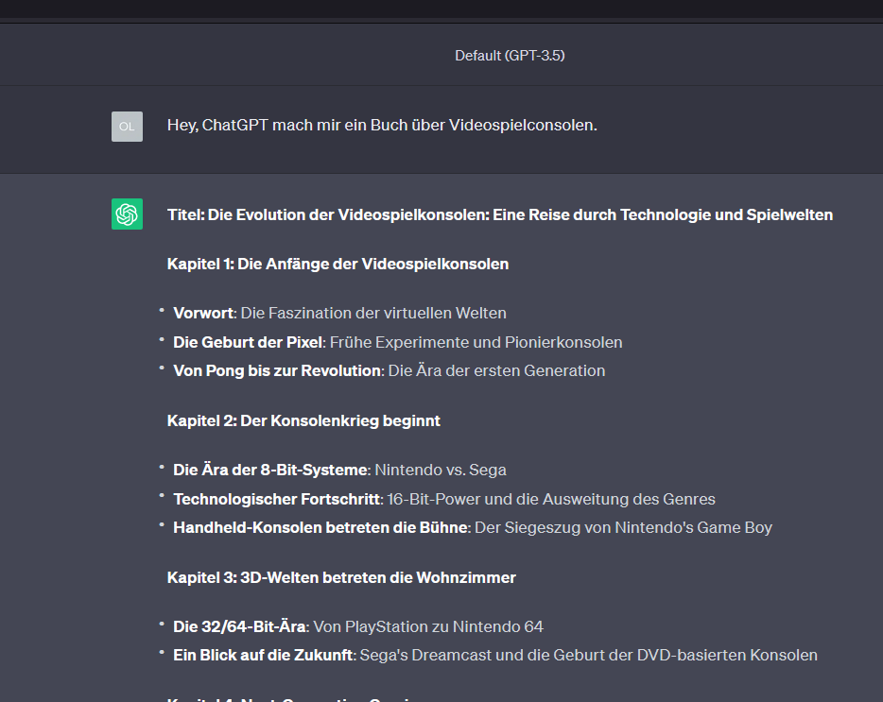
Task: Click the 32/64-Bit-Ära bullet item
Action: click(x=358, y=626)
